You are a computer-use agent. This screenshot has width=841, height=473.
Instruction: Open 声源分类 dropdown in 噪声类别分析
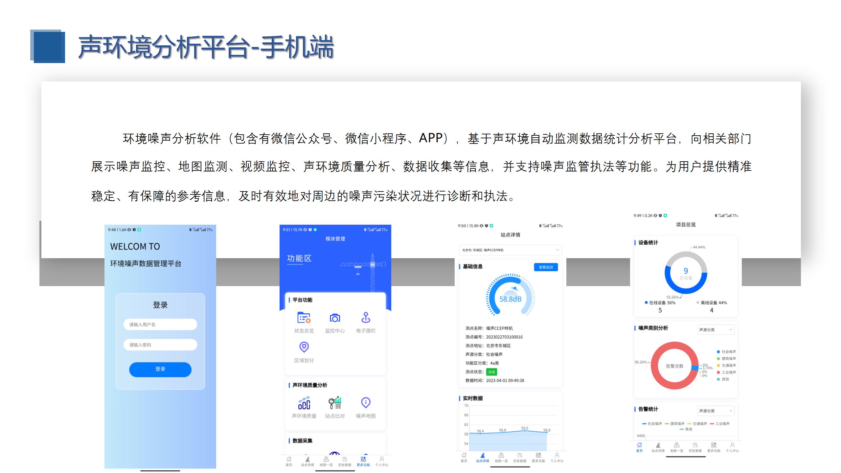tap(716, 330)
